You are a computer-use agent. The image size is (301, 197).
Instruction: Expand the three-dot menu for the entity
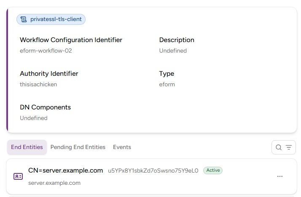click(x=280, y=176)
